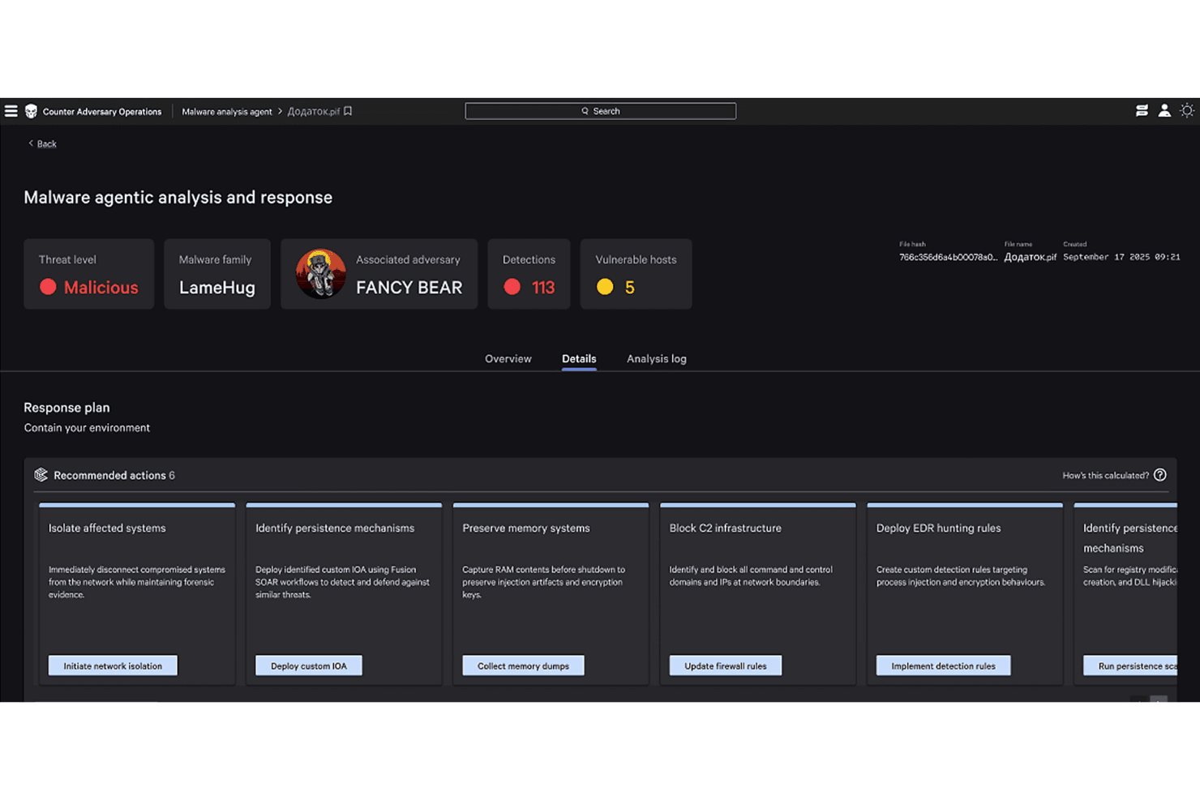Click Implement detection rules button
The width and height of the screenshot is (1200, 800).
click(943, 665)
